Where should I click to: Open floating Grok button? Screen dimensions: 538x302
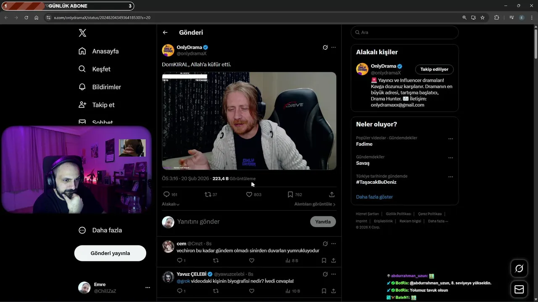[x=519, y=268]
